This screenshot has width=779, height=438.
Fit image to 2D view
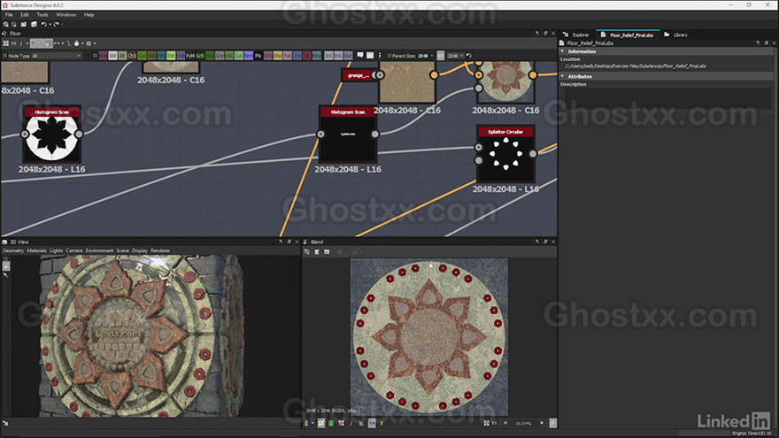coord(486,423)
